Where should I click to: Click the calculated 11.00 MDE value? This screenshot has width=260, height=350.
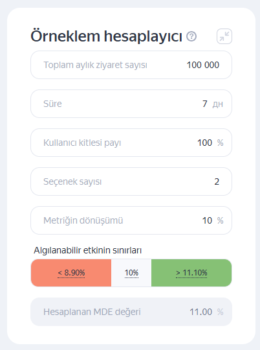tap(200, 312)
